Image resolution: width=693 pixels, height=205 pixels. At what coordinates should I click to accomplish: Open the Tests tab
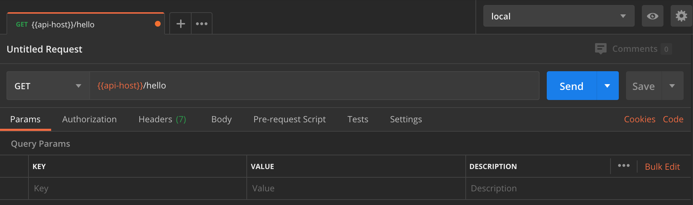[x=358, y=119]
